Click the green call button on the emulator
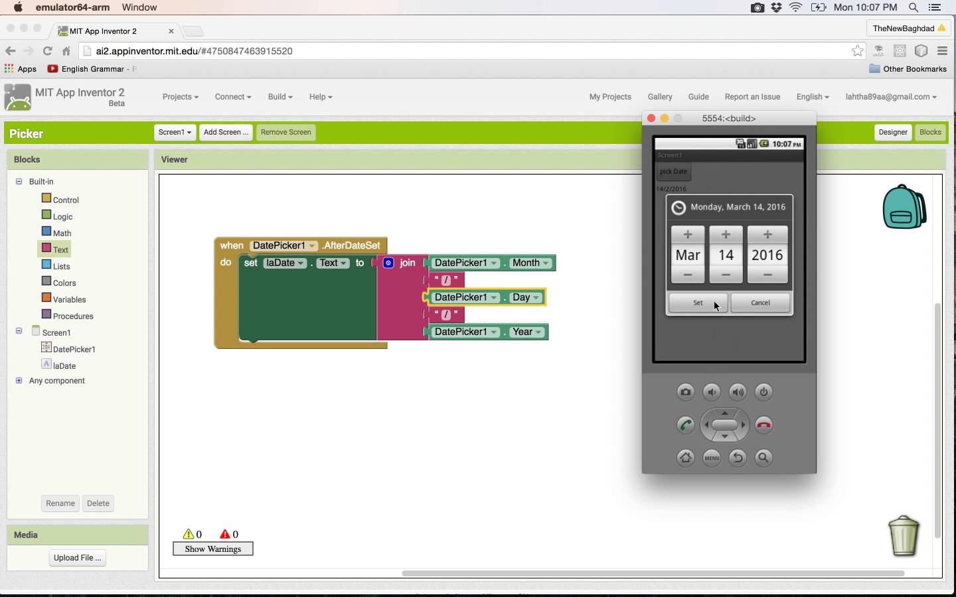The height and width of the screenshot is (597, 956). (686, 425)
